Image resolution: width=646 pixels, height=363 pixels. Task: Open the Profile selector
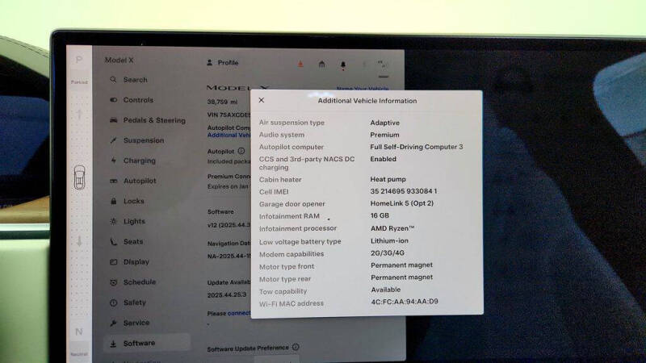click(x=223, y=63)
